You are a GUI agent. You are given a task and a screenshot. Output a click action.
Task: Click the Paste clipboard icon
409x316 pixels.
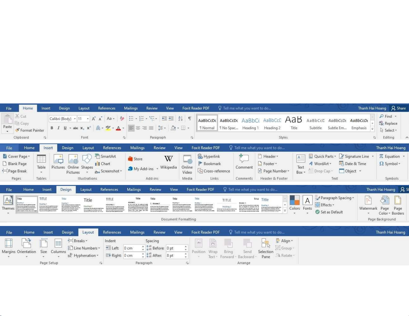pos(7,120)
